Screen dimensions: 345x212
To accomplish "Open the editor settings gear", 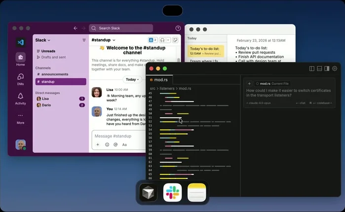I will coord(335,69).
